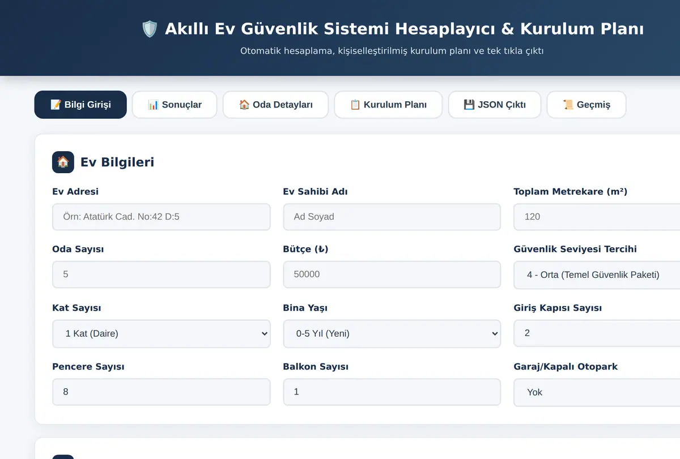Open the Bina Yaşı dropdown

point(392,333)
